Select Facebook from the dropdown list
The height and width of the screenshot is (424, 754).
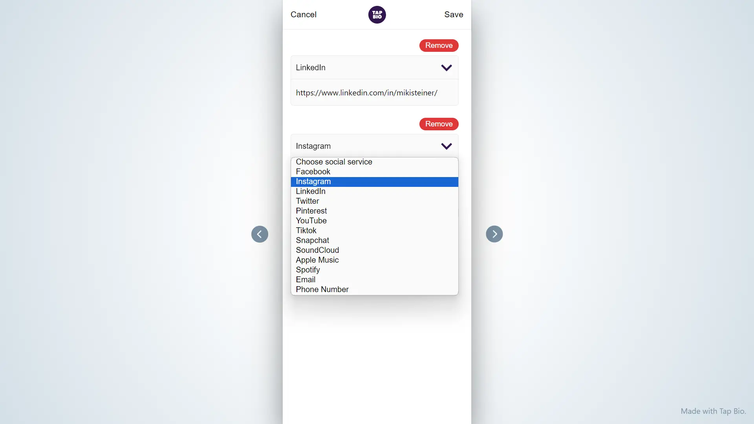point(313,171)
